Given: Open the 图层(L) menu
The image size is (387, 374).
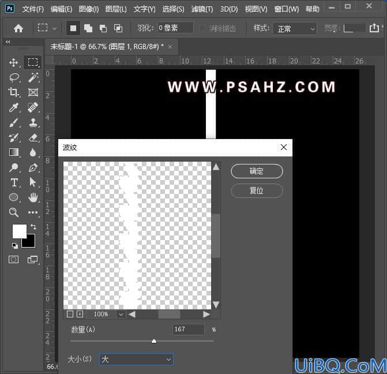Looking at the screenshot, I should point(116,9).
